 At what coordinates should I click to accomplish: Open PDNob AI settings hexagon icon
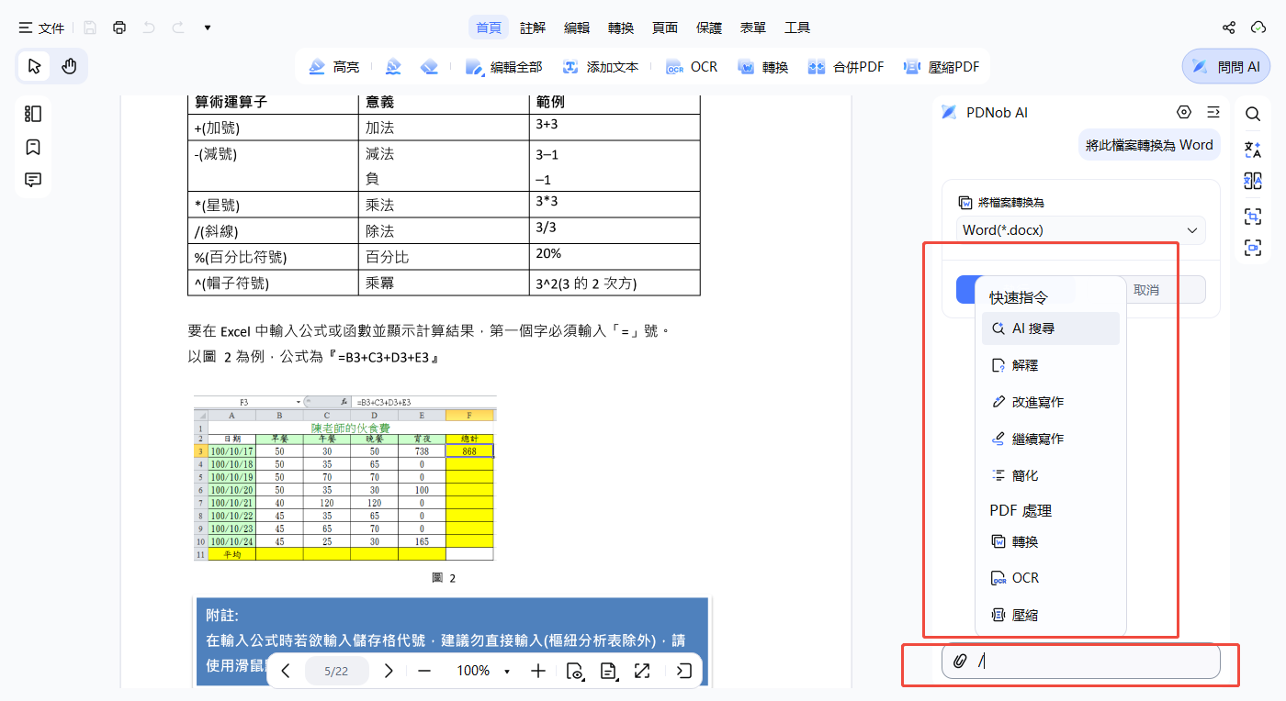pos(1184,112)
